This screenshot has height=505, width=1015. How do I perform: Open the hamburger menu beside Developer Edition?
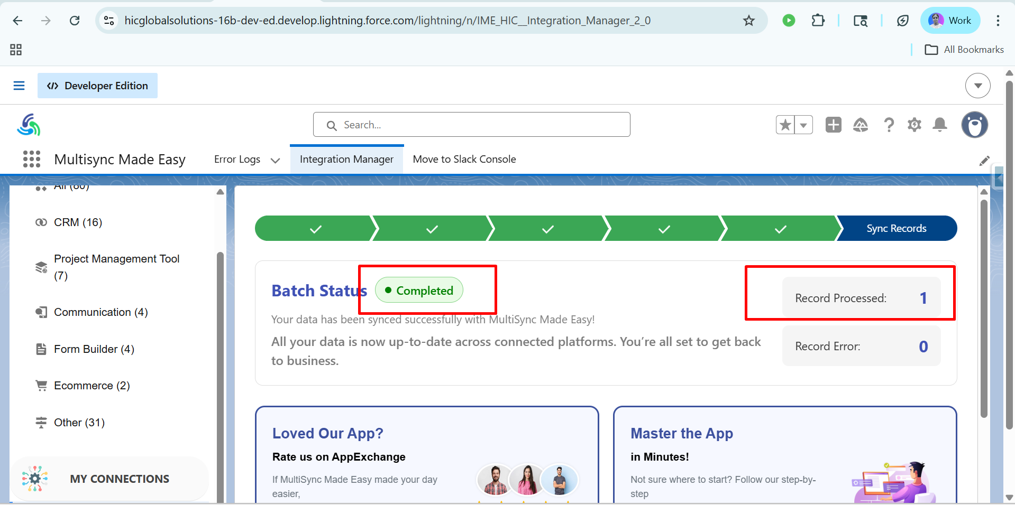click(19, 86)
